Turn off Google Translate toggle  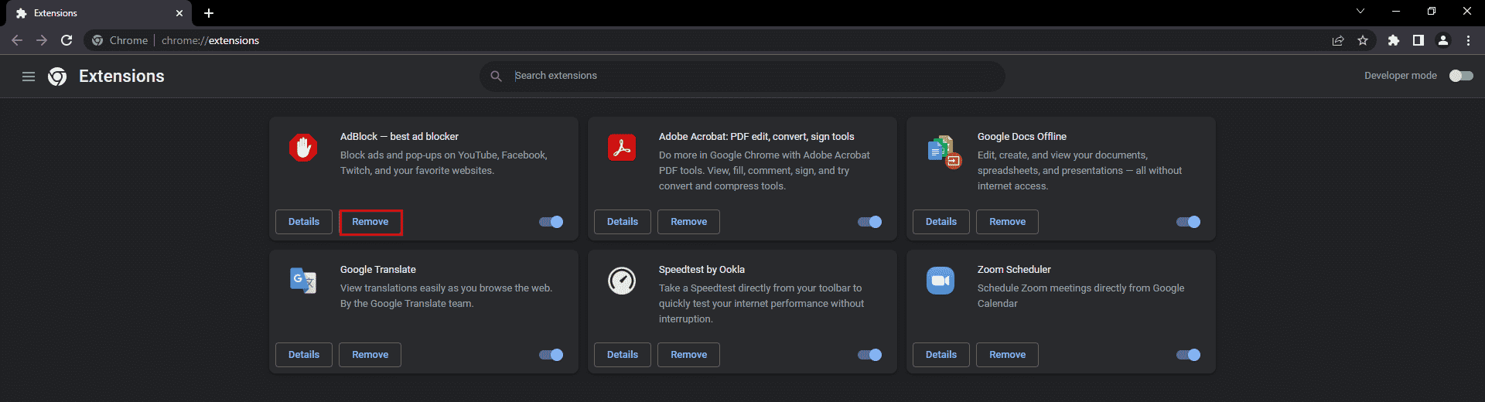pos(551,355)
